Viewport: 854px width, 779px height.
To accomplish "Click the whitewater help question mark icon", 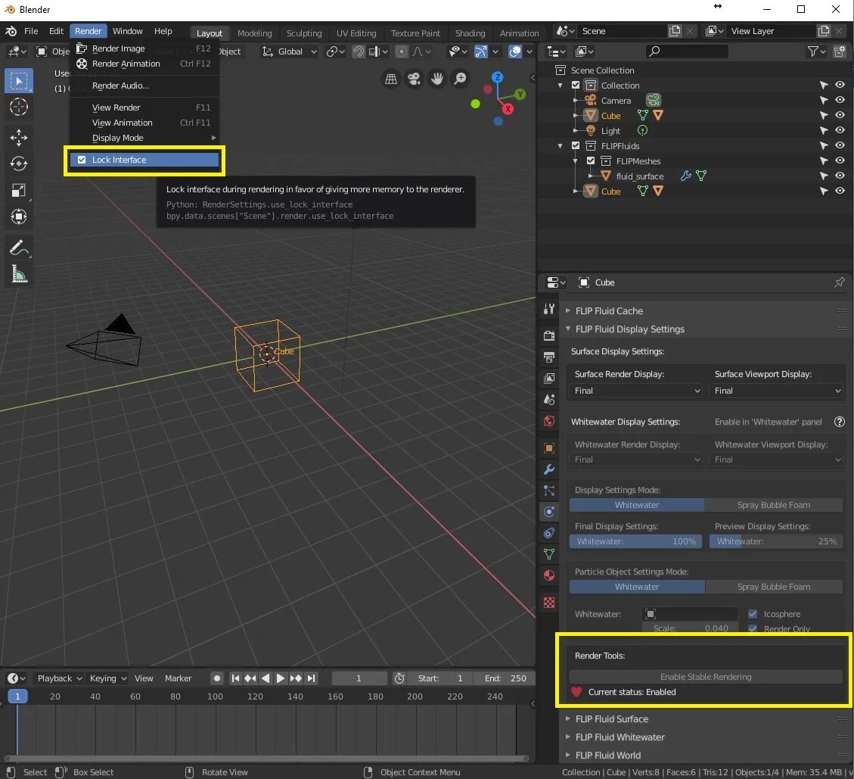I will (840, 422).
